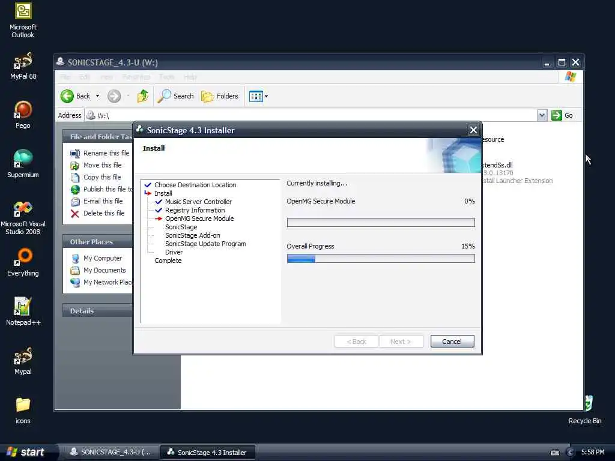Image resolution: width=615 pixels, height=461 pixels.
Task: Close the SonicStage 4.3 Installer dialog
Action: [473, 130]
